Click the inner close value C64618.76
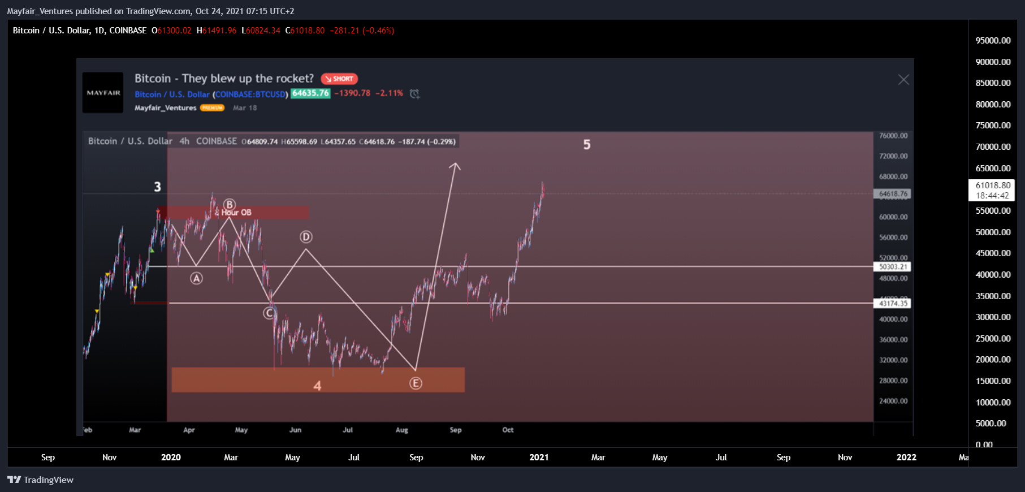Image resolution: width=1025 pixels, height=492 pixels. point(377,141)
